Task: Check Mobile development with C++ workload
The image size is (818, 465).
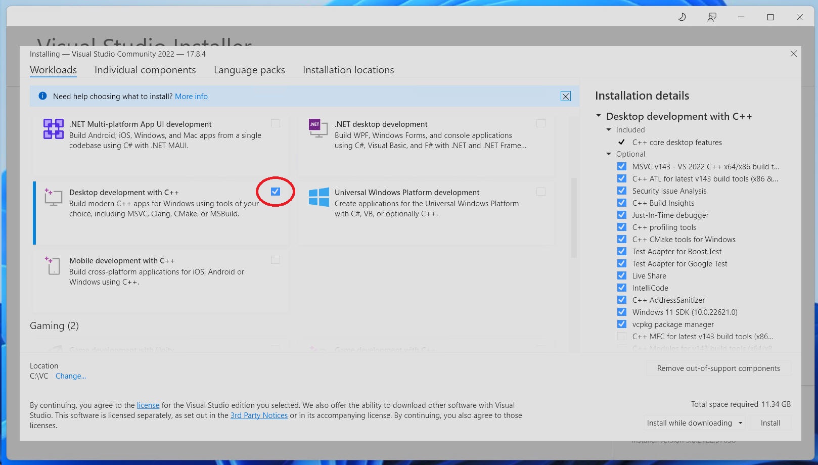Action: (x=276, y=260)
